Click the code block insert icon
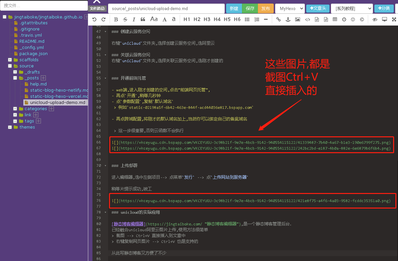The image size is (398, 261). coord(307,19)
